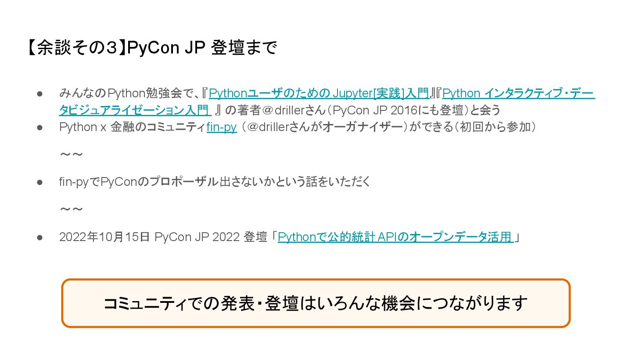This screenshot has width=632, height=355.
Task: Click the bullet before 'Python x 金融'
Action: tap(39, 127)
